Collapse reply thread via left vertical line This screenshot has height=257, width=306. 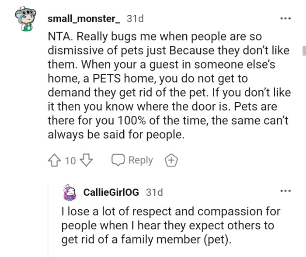(x=49, y=219)
